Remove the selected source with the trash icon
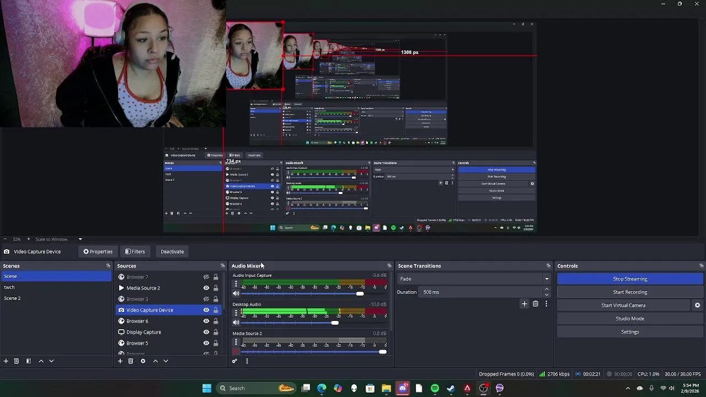This screenshot has width=706, height=397. click(131, 361)
